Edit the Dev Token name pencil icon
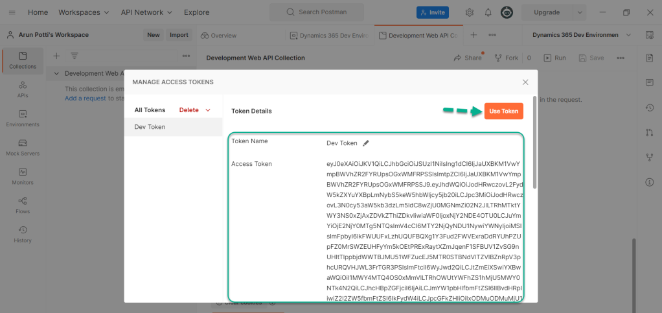The height and width of the screenshot is (313, 662). tap(365, 143)
